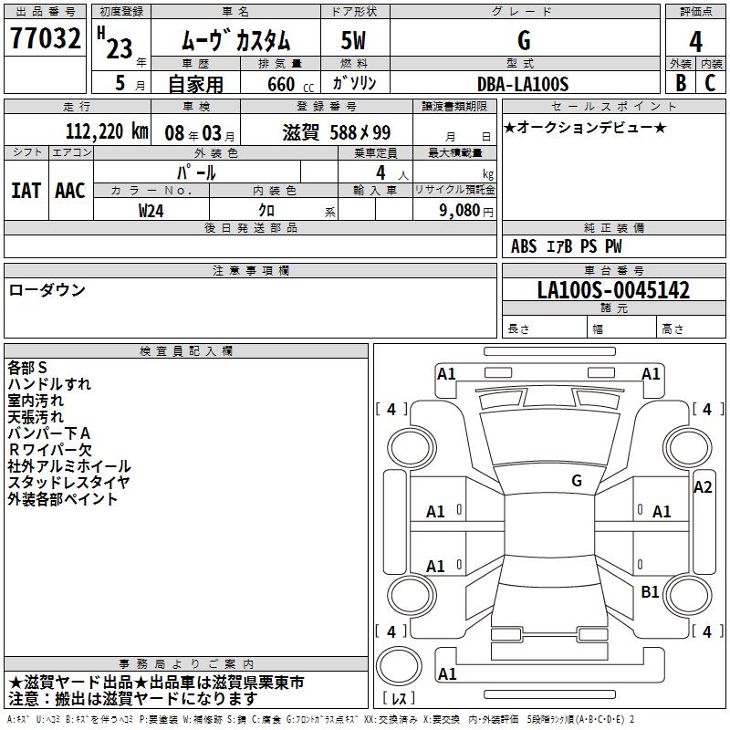Click inspection date 08年03月
Viewport: 730px width, 730px height.
pos(199,133)
